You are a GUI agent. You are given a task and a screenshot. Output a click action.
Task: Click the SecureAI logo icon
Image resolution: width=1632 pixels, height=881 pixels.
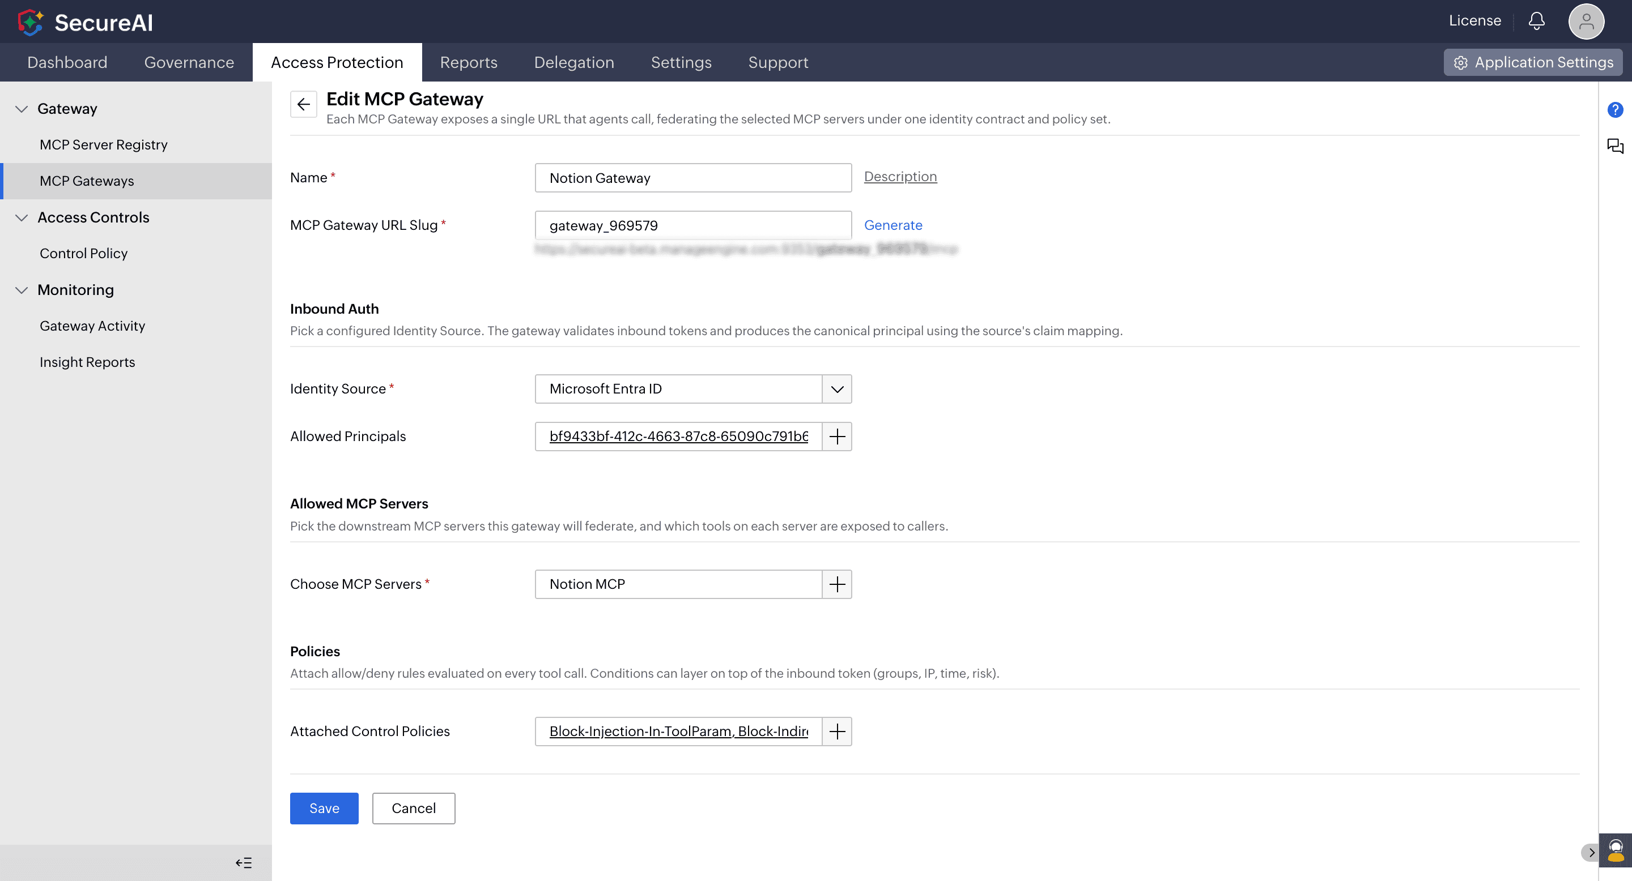30,22
